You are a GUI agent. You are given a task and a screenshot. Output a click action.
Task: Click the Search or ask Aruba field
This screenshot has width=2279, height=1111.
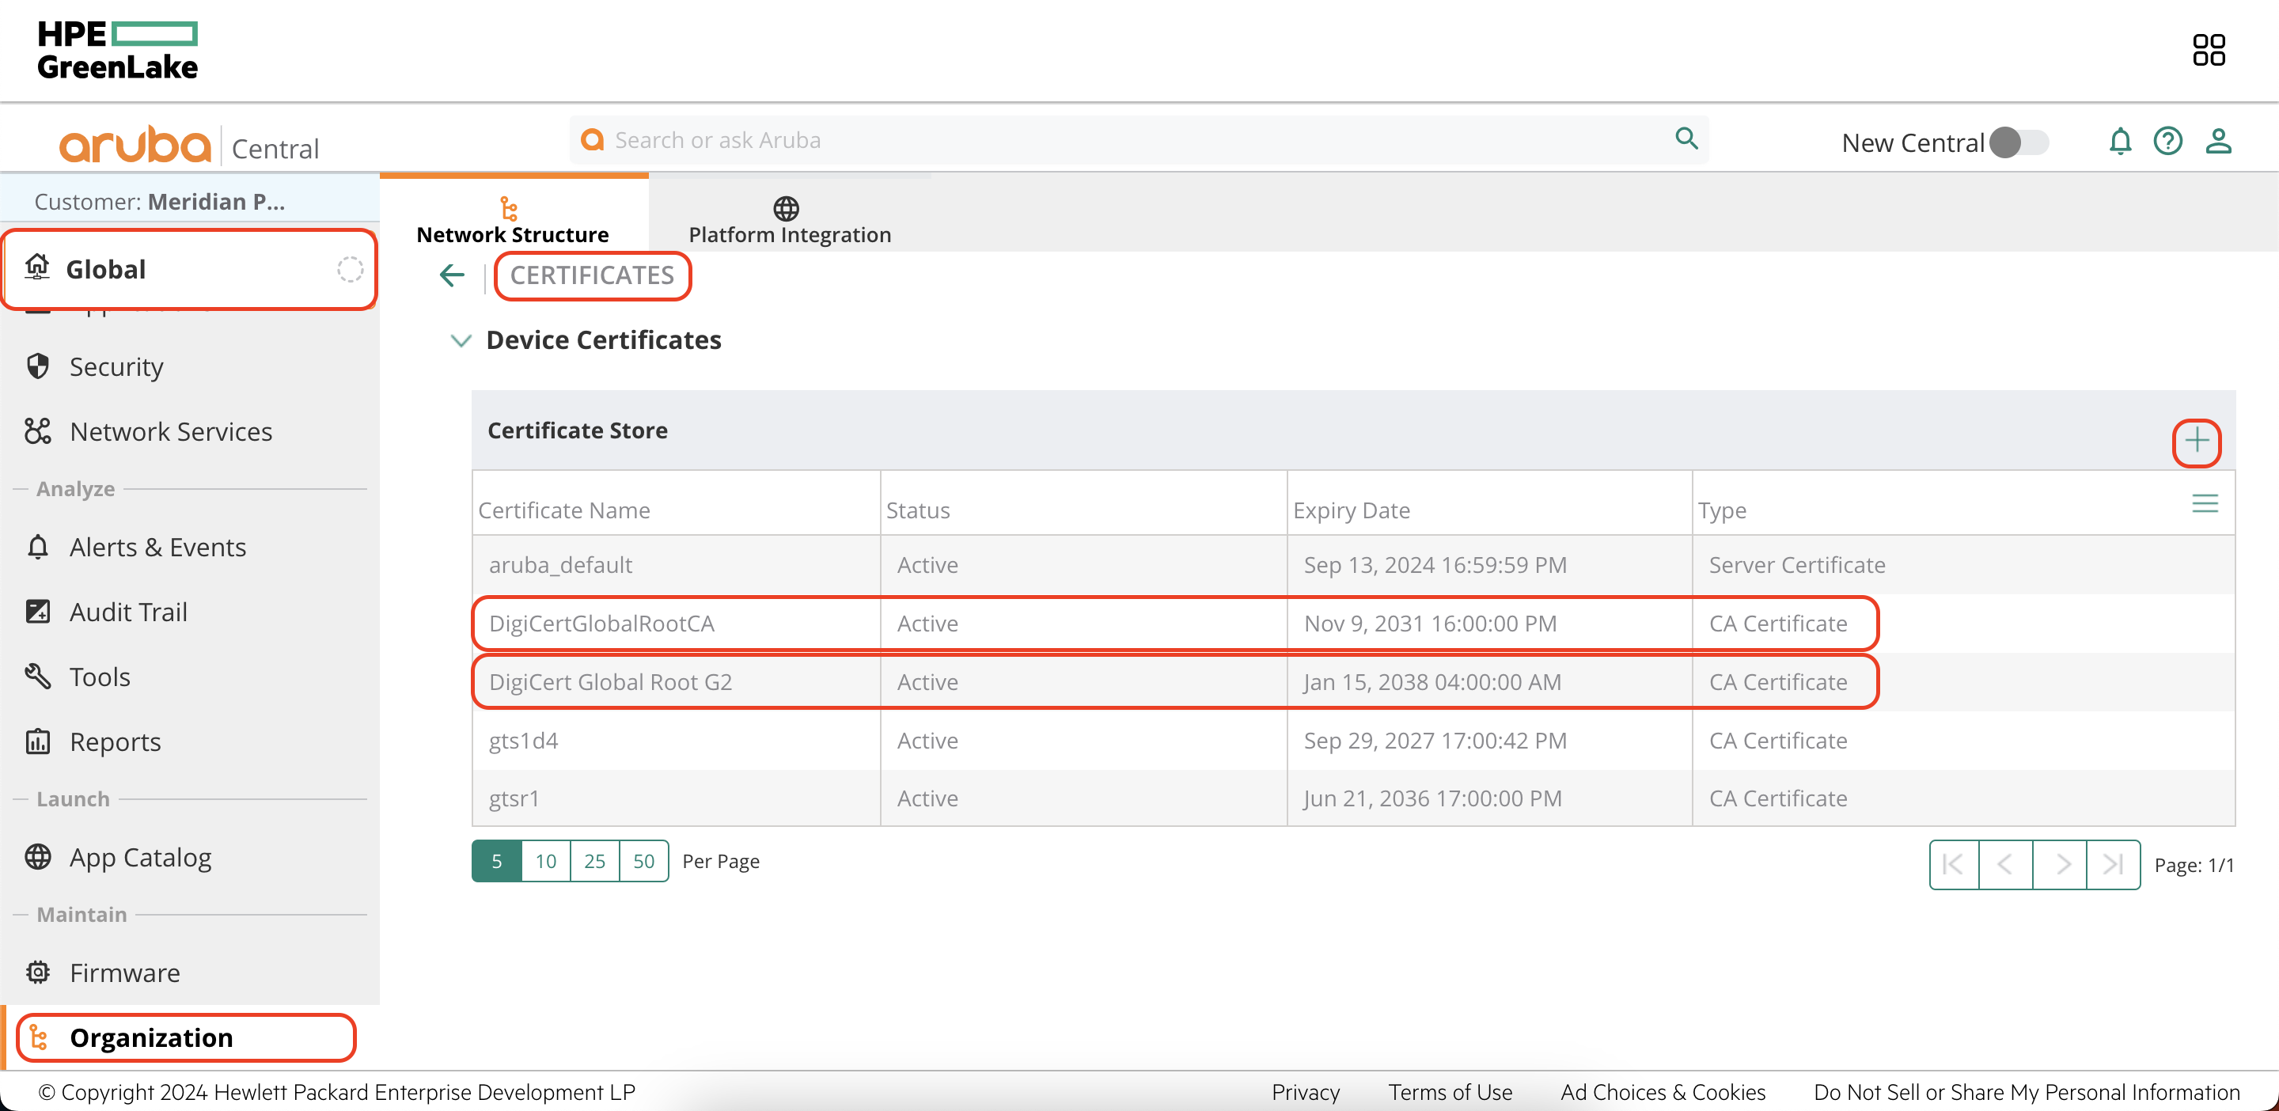pyautogui.click(x=1138, y=140)
